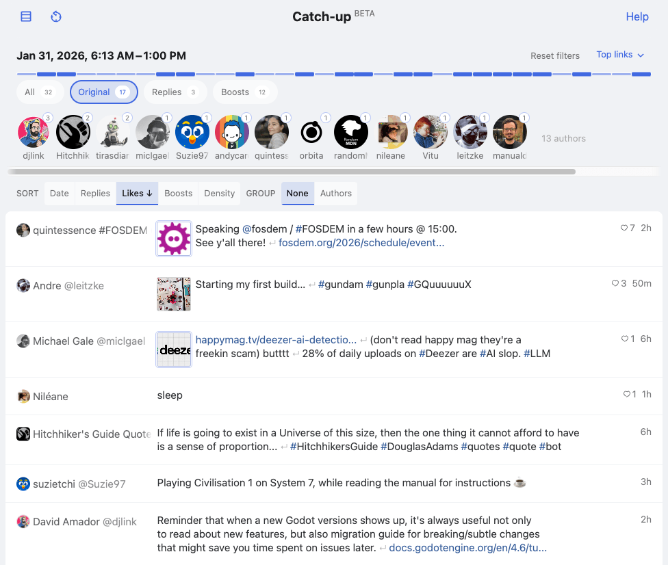Select djlink's author avatar
The height and width of the screenshot is (565, 668).
pyautogui.click(x=33, y=132)
